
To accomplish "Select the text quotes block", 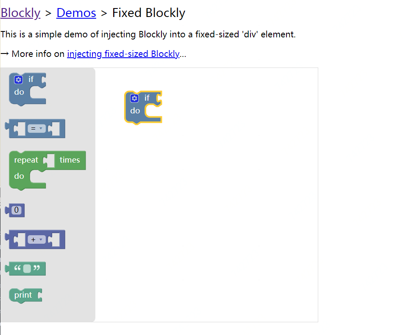I will coord(25,269).
